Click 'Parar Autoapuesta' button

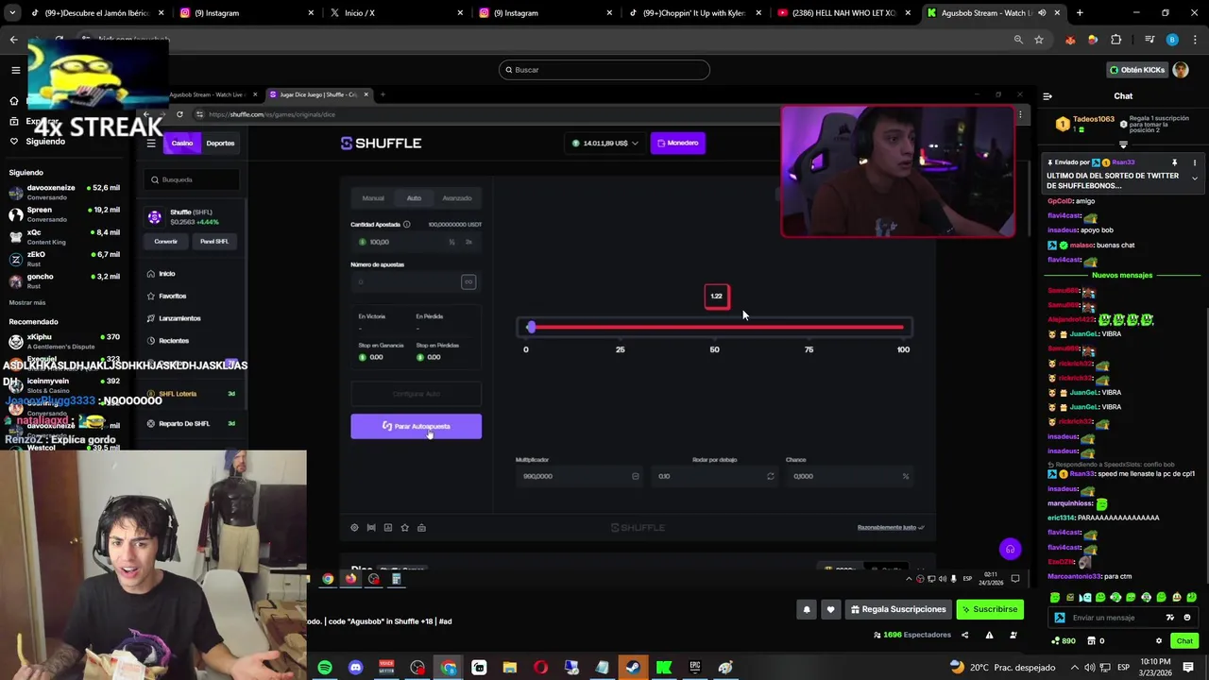tap(416, 426)
